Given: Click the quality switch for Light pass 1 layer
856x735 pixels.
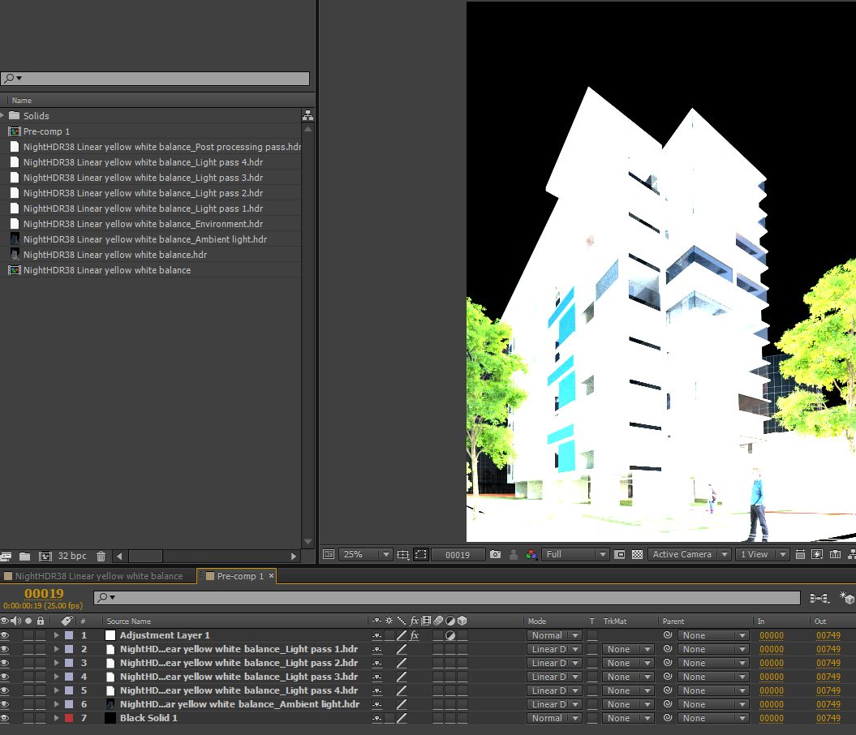Looking at the screenshot, I should [402, 649].
